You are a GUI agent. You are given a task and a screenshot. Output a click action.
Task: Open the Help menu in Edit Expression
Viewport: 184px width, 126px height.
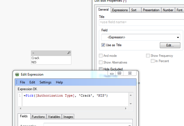[x=59, y=82]
